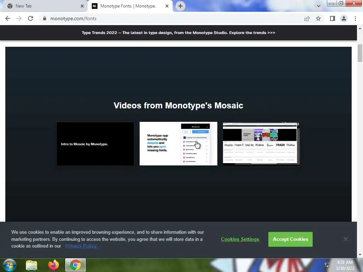Click the scrollbar down arrow
This screenshot has height=272, width=363.
[x=360, y=255]
